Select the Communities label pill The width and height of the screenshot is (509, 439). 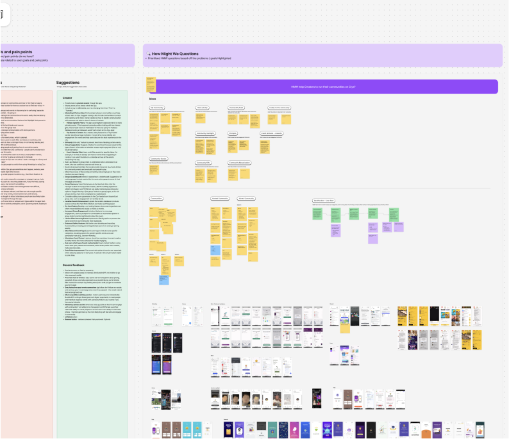point(156,198)
